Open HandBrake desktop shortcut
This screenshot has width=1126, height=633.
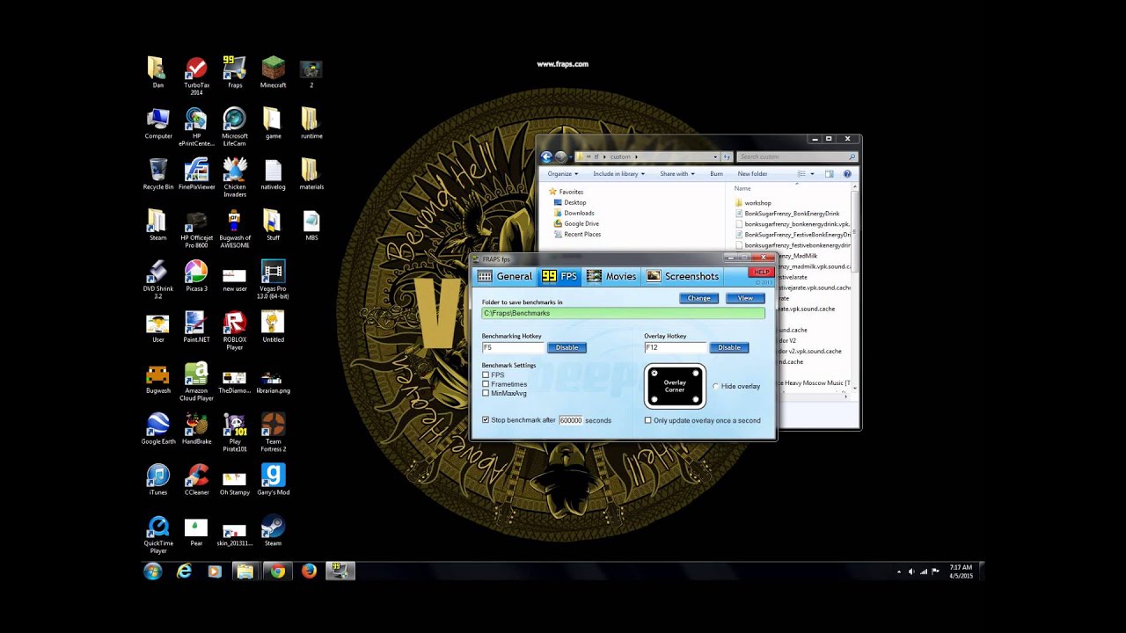click(x=196, y=429)
